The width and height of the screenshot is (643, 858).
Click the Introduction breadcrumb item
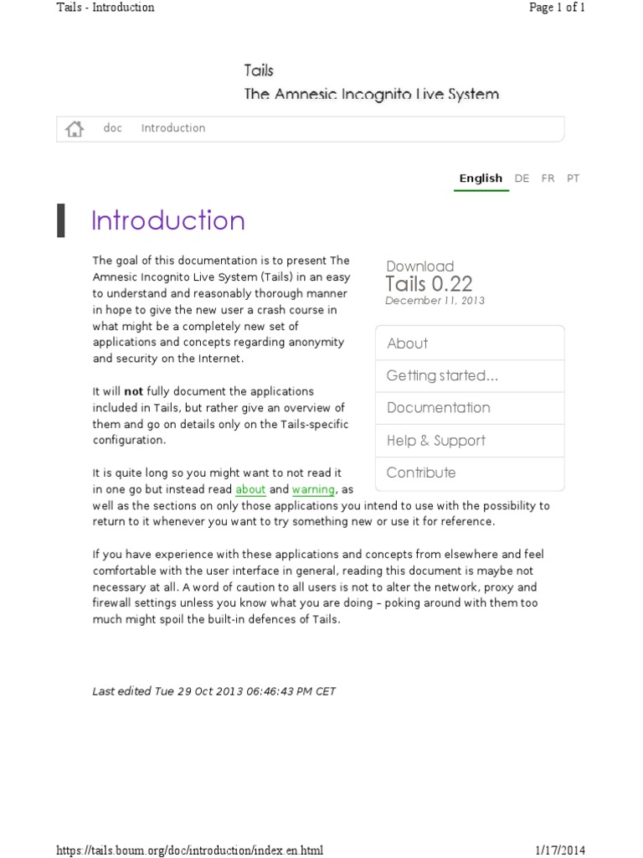coord(173,128)
